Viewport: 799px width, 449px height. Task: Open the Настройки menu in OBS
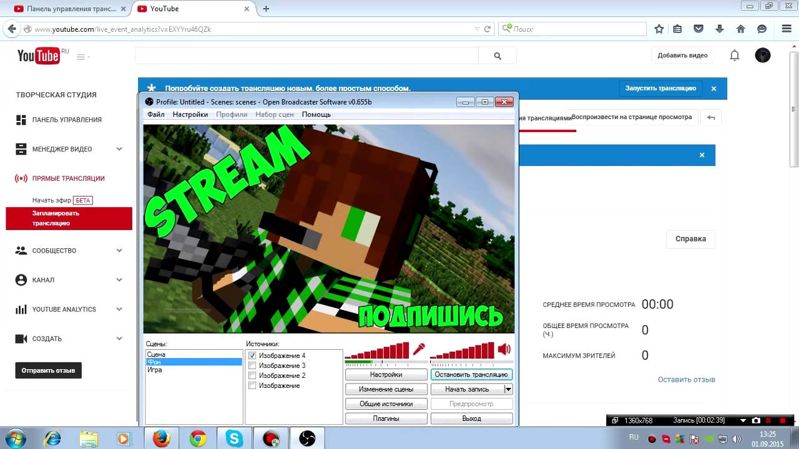(190, 115)
